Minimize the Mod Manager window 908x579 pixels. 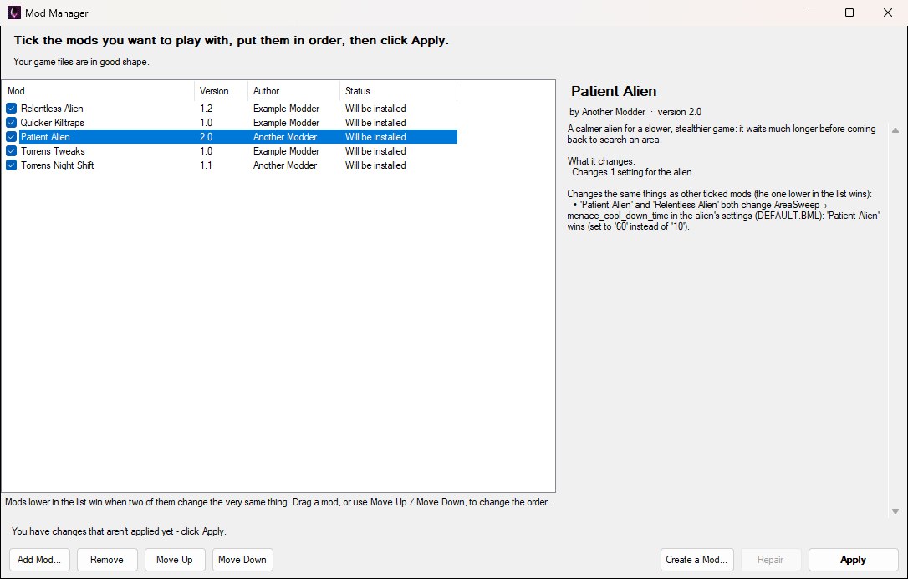(812, 13)
